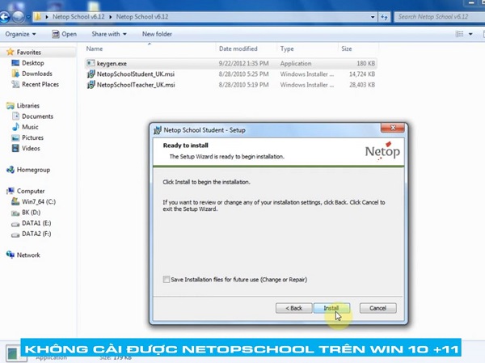Close the Netop School Student Setup dialog
Image resolution: width=485 pixels, height=363 pixels.
pos(393,128)
